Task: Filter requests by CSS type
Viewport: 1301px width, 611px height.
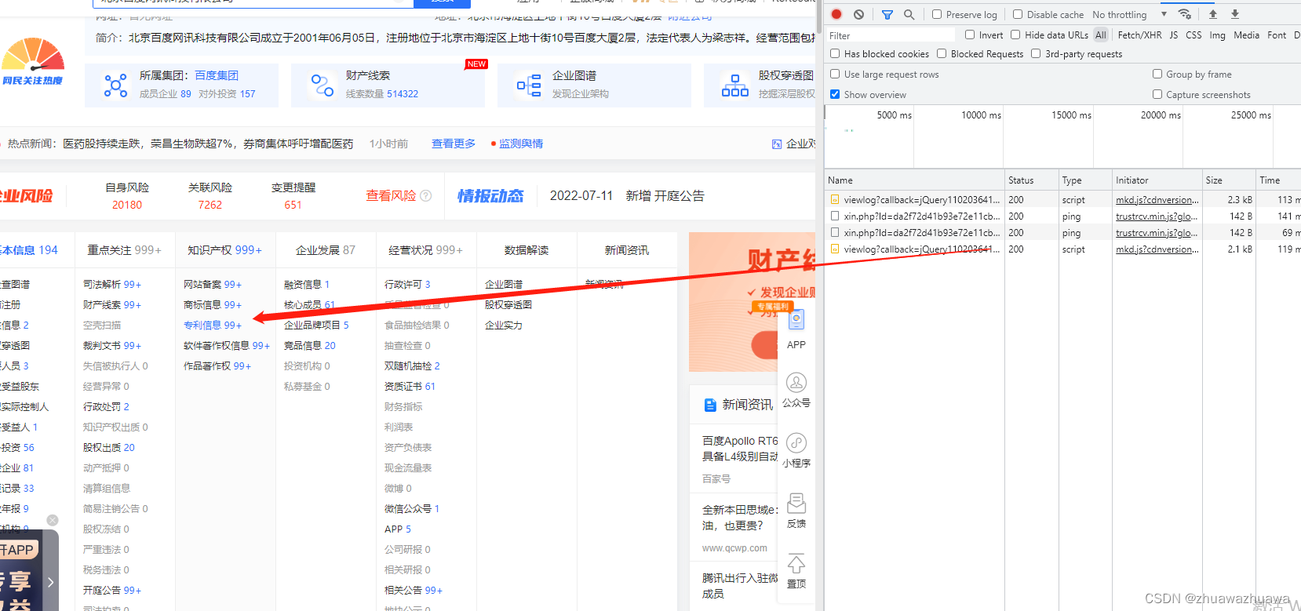Action: [1193, 35]
